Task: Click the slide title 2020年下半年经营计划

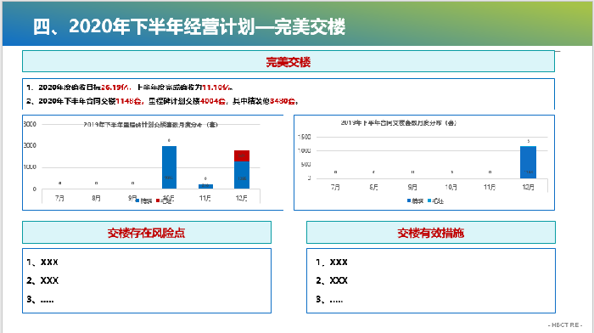Action: tap(188, 26)
